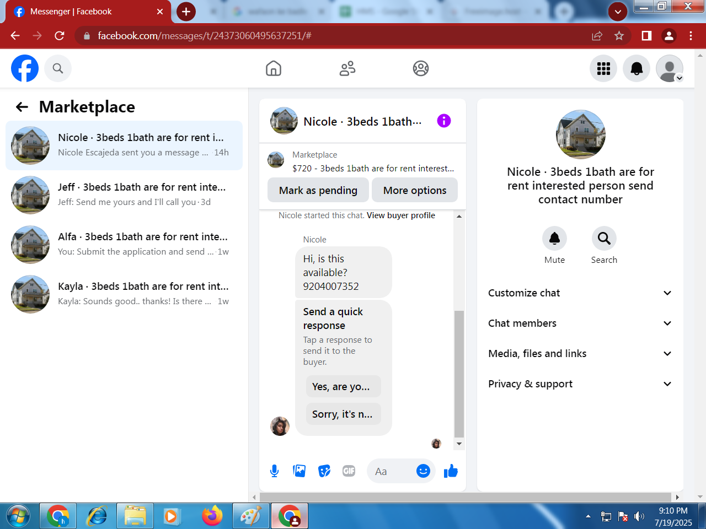Open emoji picker smiley icon
Image resolution: width=706 pixels, height=529 pixels.
pyautogui.click(x=423, y=471)
